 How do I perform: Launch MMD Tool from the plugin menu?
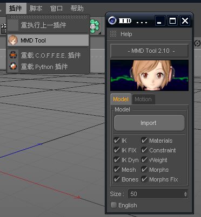[x=48, y=40]
